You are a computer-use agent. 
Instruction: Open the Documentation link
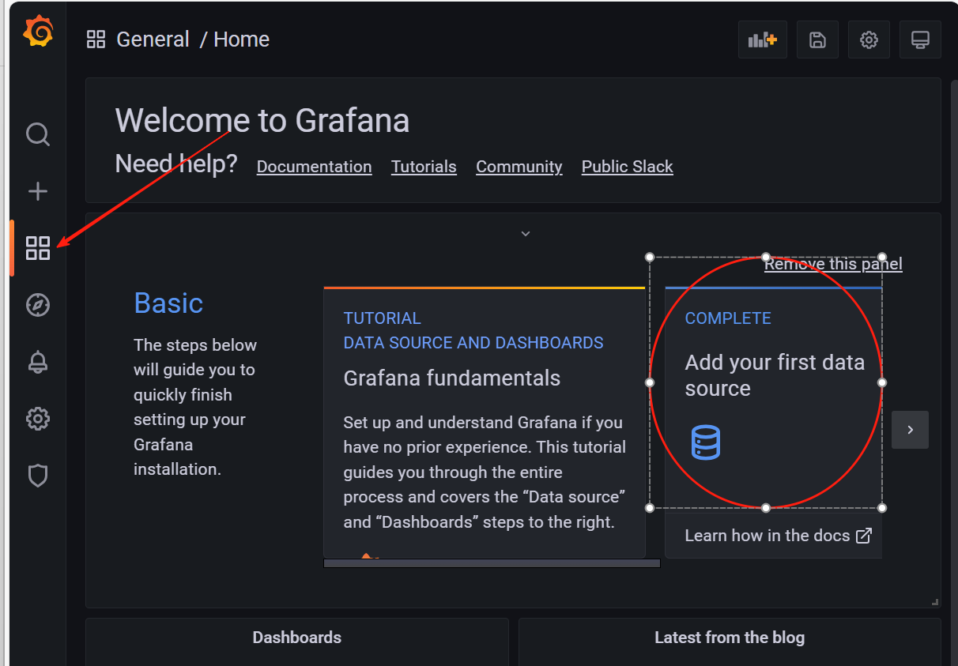point(314,167)
